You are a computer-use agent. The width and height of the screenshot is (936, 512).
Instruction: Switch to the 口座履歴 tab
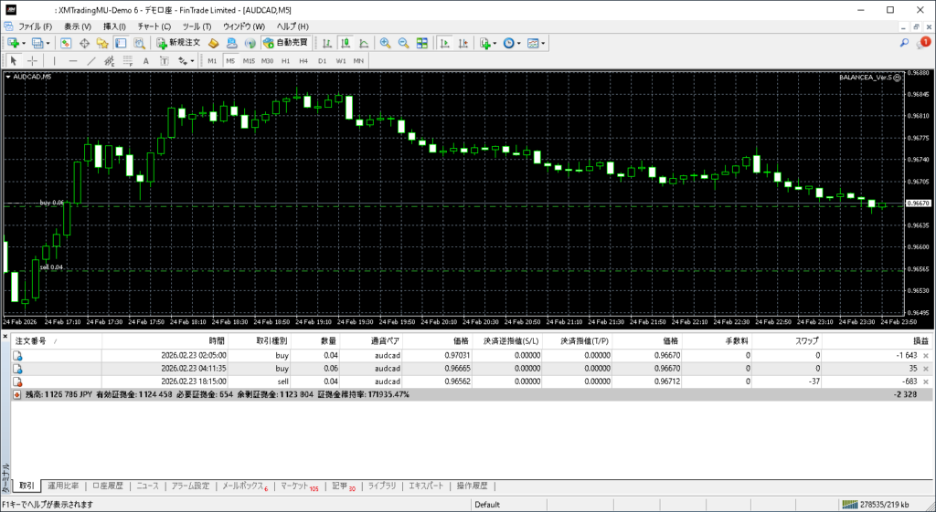107,486
